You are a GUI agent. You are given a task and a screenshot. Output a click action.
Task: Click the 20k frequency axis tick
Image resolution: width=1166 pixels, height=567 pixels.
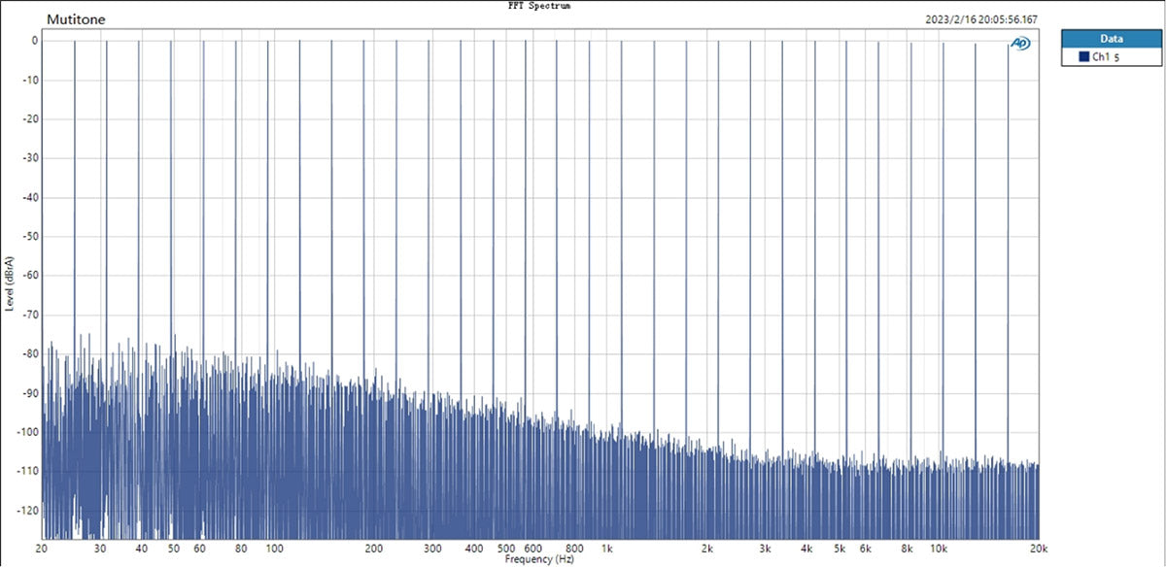[1039, 549]
